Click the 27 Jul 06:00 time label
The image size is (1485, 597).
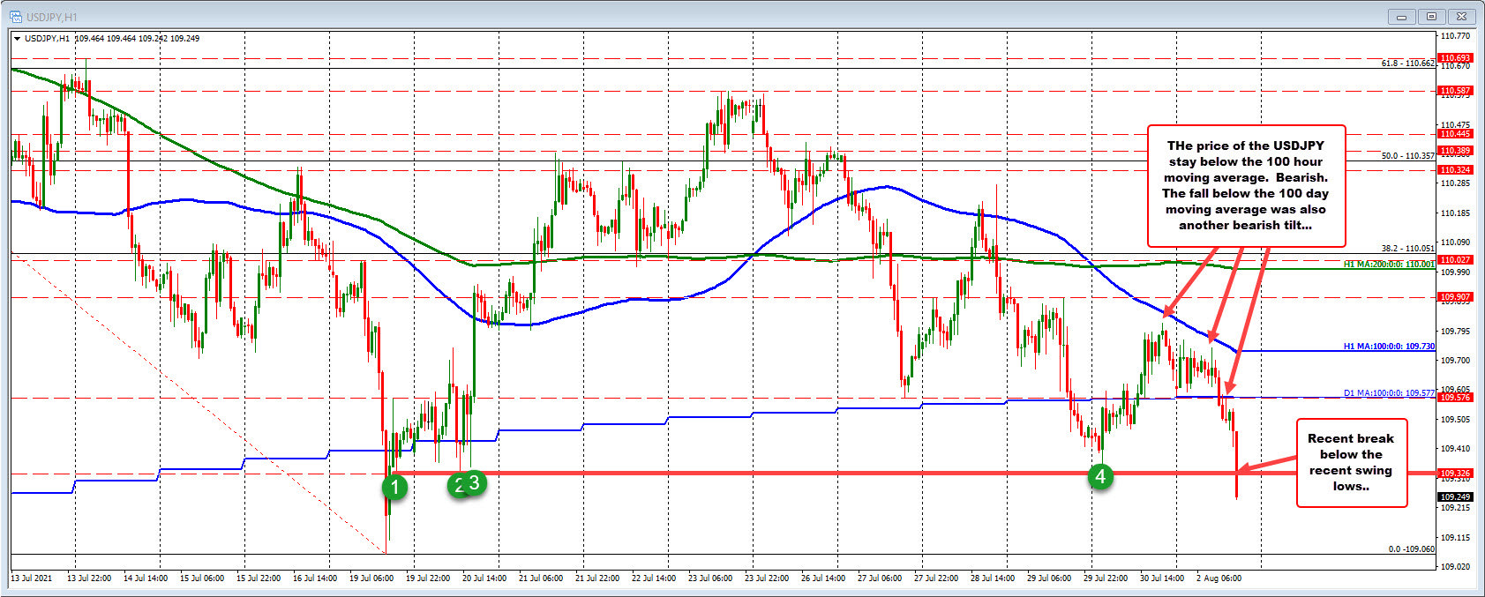[880, 578]
